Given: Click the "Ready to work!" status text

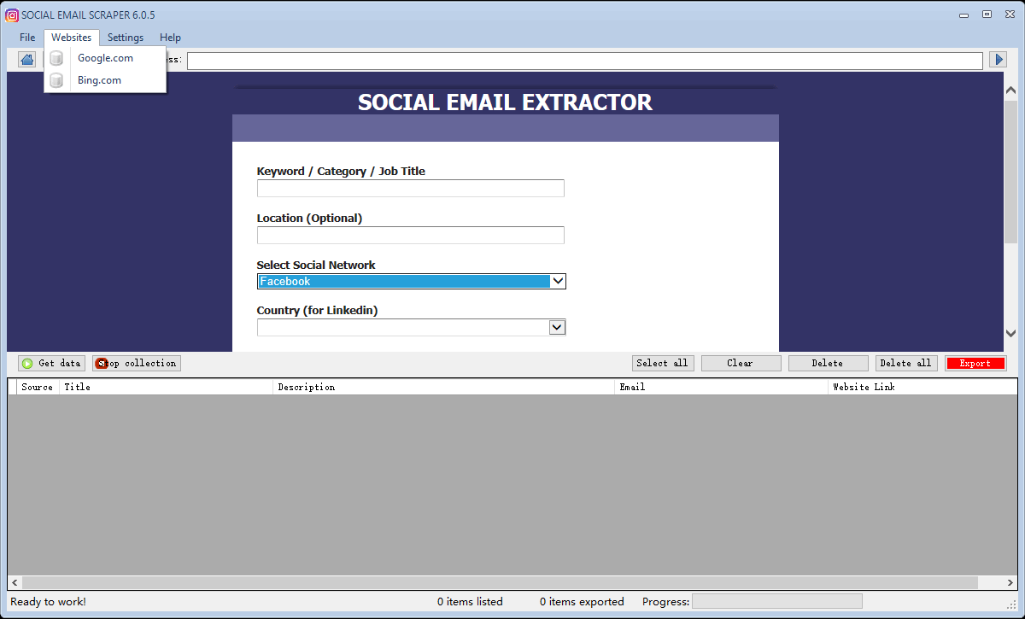Looking at the screenshot, I should pos(48,602).
